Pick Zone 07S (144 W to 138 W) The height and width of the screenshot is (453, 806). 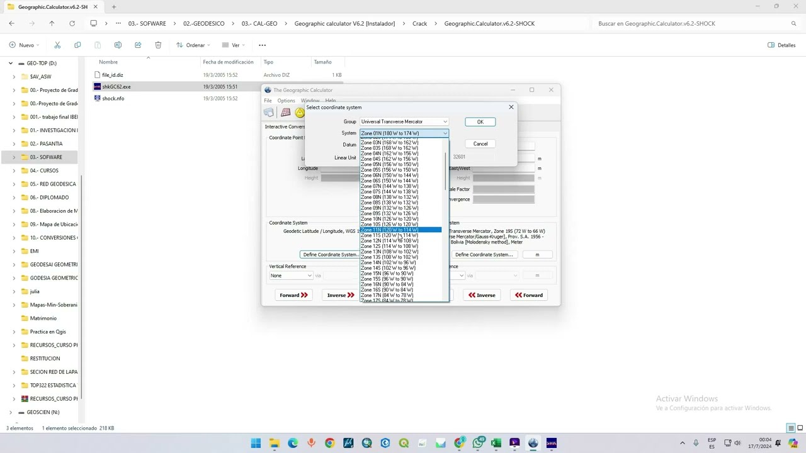point(400,192)
